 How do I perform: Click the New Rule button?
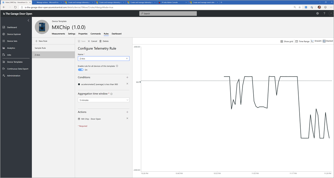(x=41, y=41)
